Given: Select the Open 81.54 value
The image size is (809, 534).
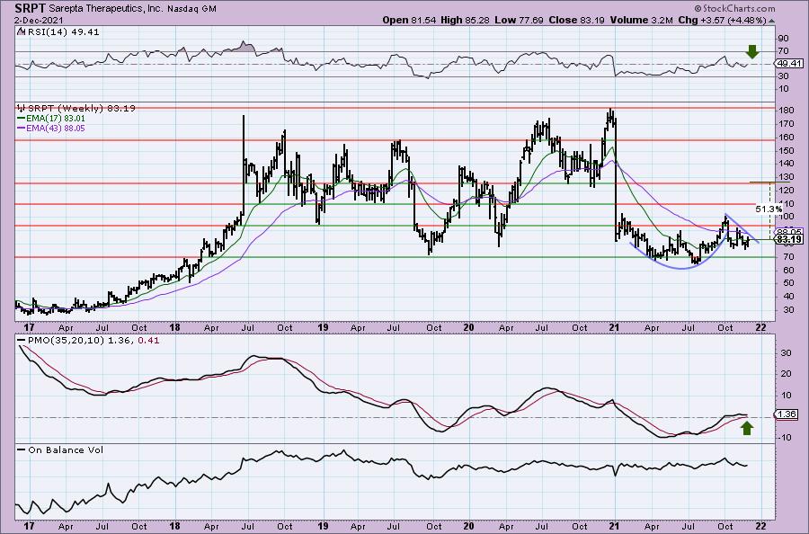Looking at the screenshot, I should point(409,20).
